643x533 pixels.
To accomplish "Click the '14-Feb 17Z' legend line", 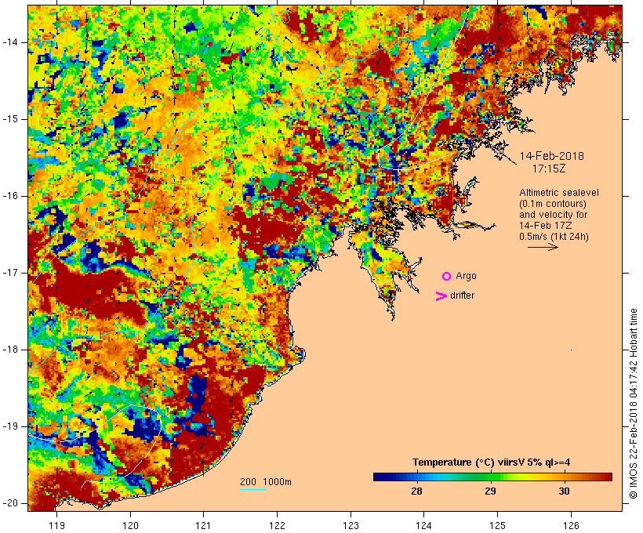I will [x=546, y=226].
